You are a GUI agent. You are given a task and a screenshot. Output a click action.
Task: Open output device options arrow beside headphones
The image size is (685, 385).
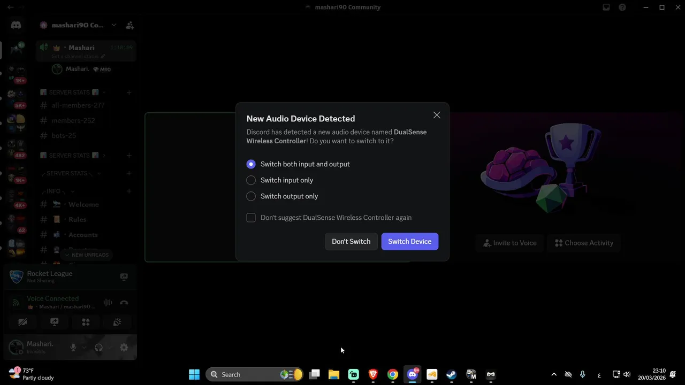click(x=109, y=348)
